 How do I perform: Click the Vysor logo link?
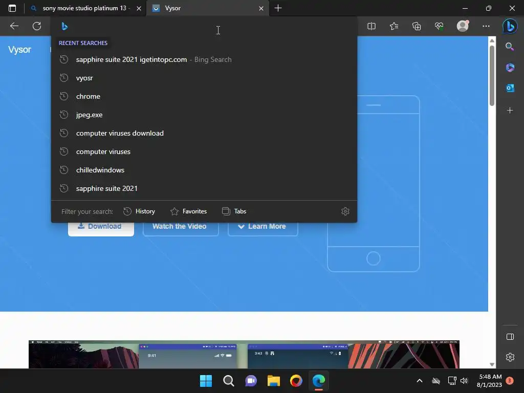pyautogui.click(x=20, y=50)
